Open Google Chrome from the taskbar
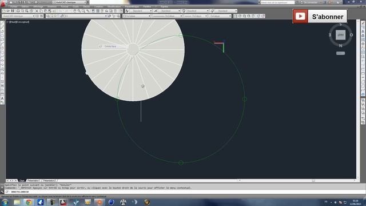The height and width of the screenshot is (206, 366). click(29, 202)
